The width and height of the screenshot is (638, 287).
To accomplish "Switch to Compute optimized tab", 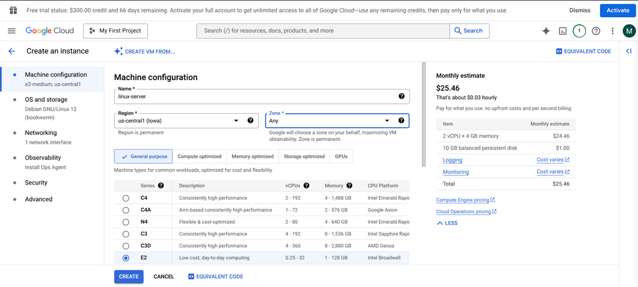I will pyautogui.click(x=200, y=156).
